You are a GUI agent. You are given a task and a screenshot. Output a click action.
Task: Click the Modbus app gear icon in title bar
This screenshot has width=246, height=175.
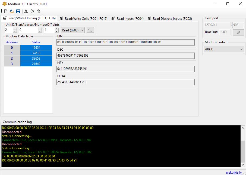5,4
